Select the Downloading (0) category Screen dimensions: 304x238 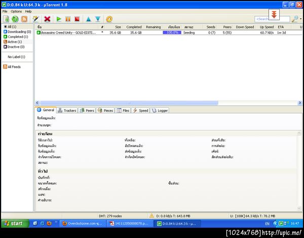pyautogui.click(x=17, y=31)
